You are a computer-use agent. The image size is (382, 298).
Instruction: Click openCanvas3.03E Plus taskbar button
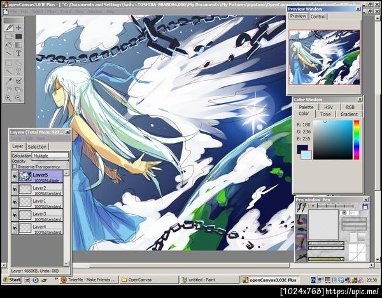[270, 280]
